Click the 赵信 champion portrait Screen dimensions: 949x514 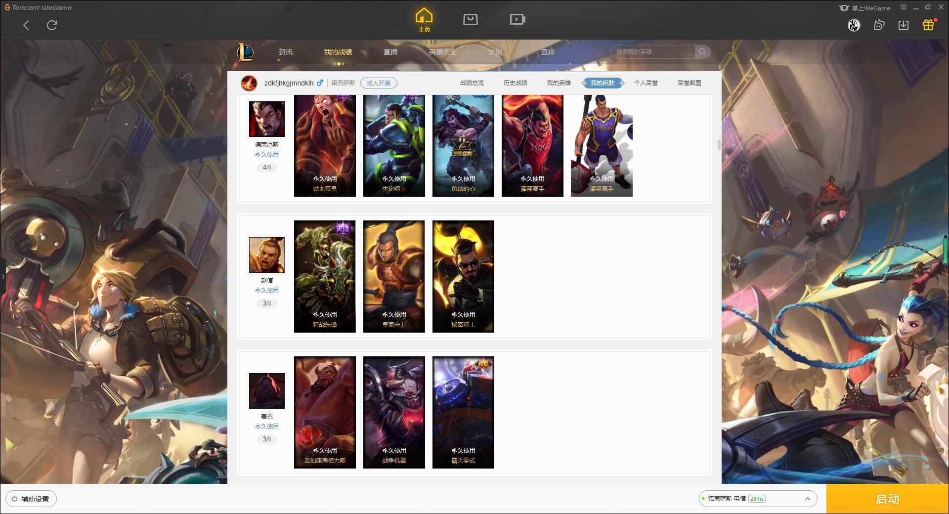click(x=266, y=255)
